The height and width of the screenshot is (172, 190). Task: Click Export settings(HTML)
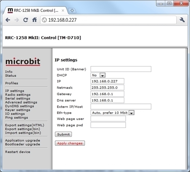click(25, 125)
